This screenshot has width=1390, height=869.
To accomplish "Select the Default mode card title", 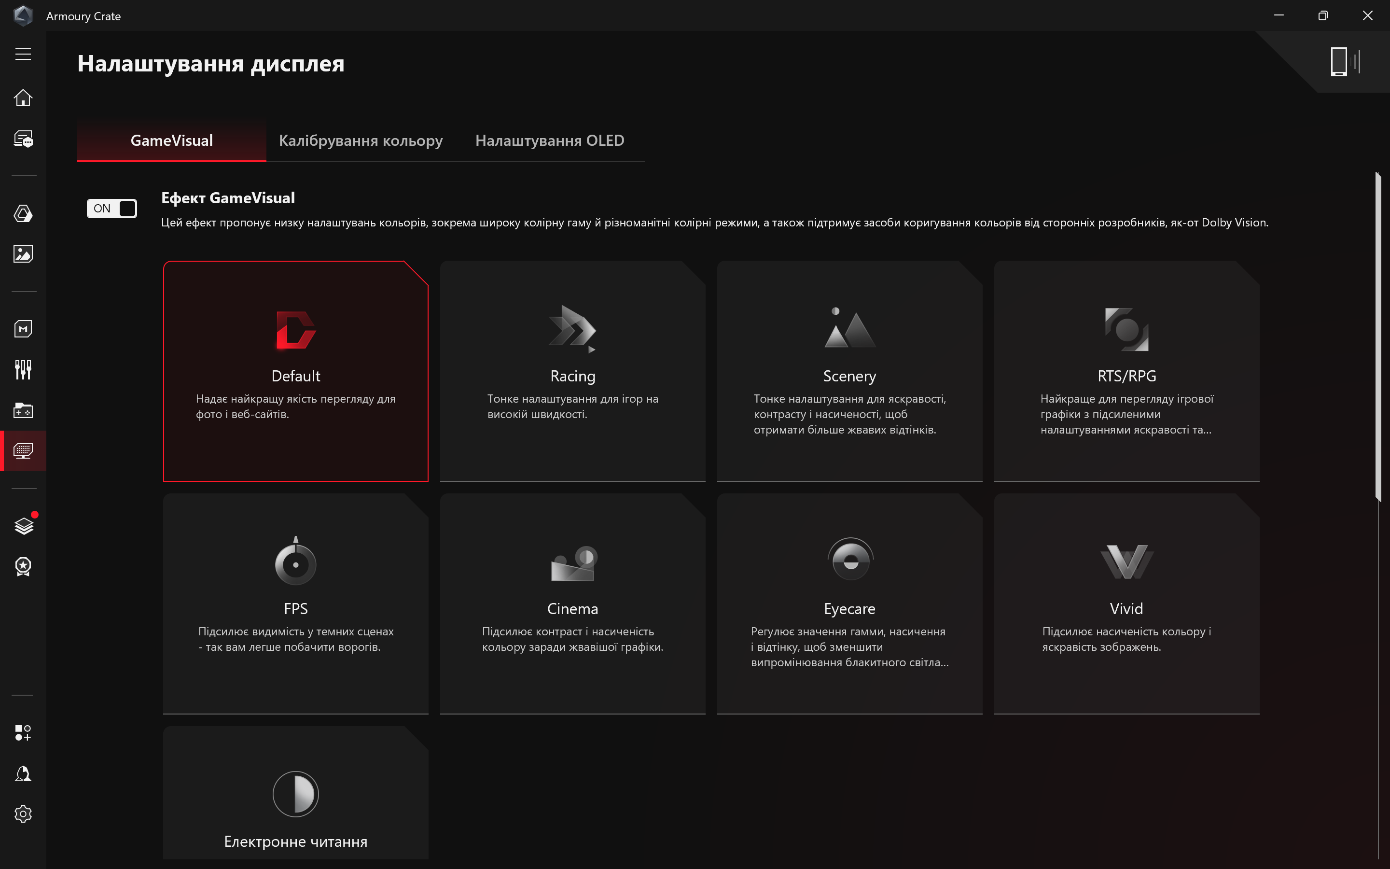I will click(296, 376).
